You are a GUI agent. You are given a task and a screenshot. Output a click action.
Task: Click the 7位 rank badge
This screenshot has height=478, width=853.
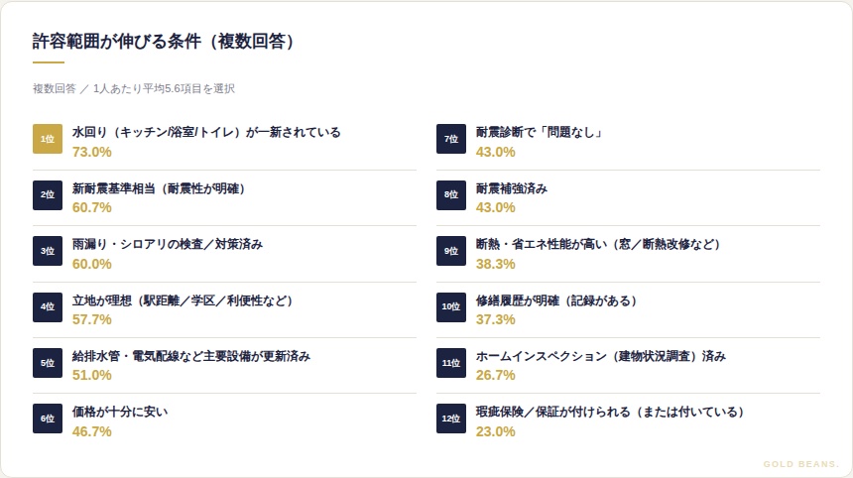click(451, 140)
